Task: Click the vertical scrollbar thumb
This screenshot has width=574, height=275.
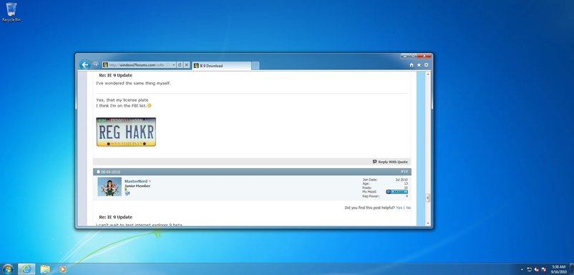Action: [x=428, y=198]
